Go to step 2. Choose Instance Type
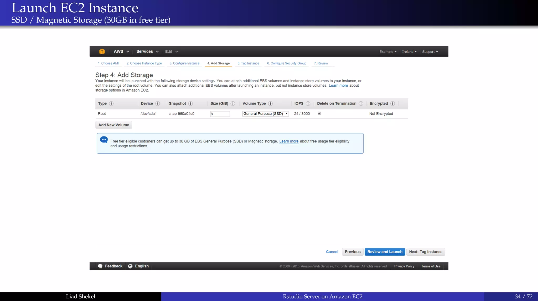The width and height of the screenshot is (538, 301). 144,63
